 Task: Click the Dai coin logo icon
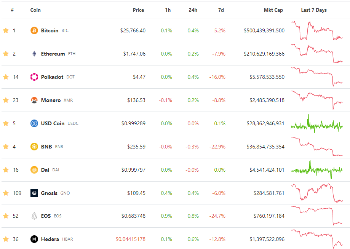tap(34, 170)
